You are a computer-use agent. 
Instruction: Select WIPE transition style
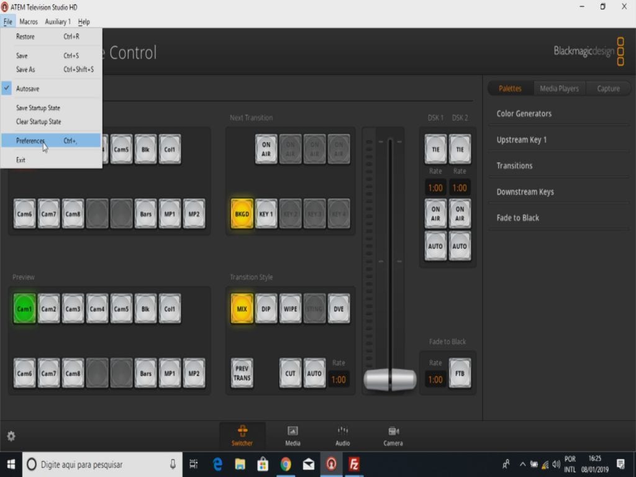pyautogui.click(x=291, y=309)
